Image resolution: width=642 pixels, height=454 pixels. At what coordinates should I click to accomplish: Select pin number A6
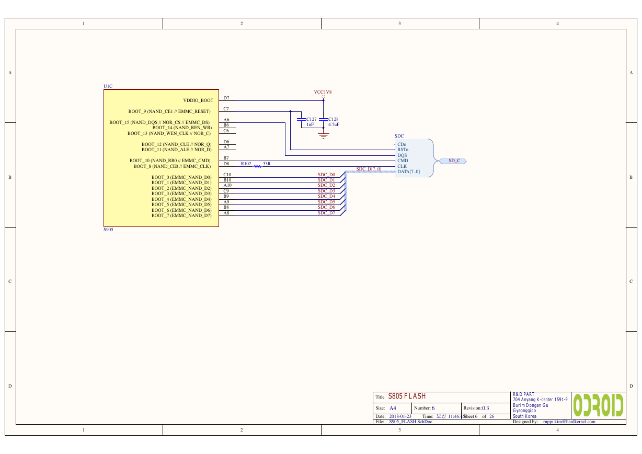(226, 120)
